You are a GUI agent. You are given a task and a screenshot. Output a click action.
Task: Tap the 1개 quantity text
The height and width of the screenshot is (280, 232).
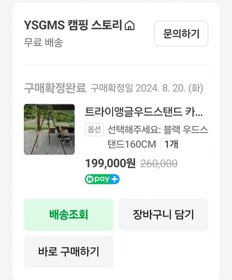click(171, 144)
